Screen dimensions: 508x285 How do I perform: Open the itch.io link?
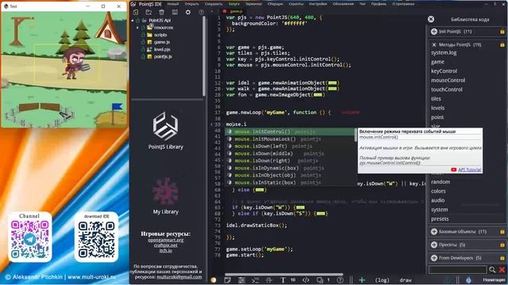[166, 250]
